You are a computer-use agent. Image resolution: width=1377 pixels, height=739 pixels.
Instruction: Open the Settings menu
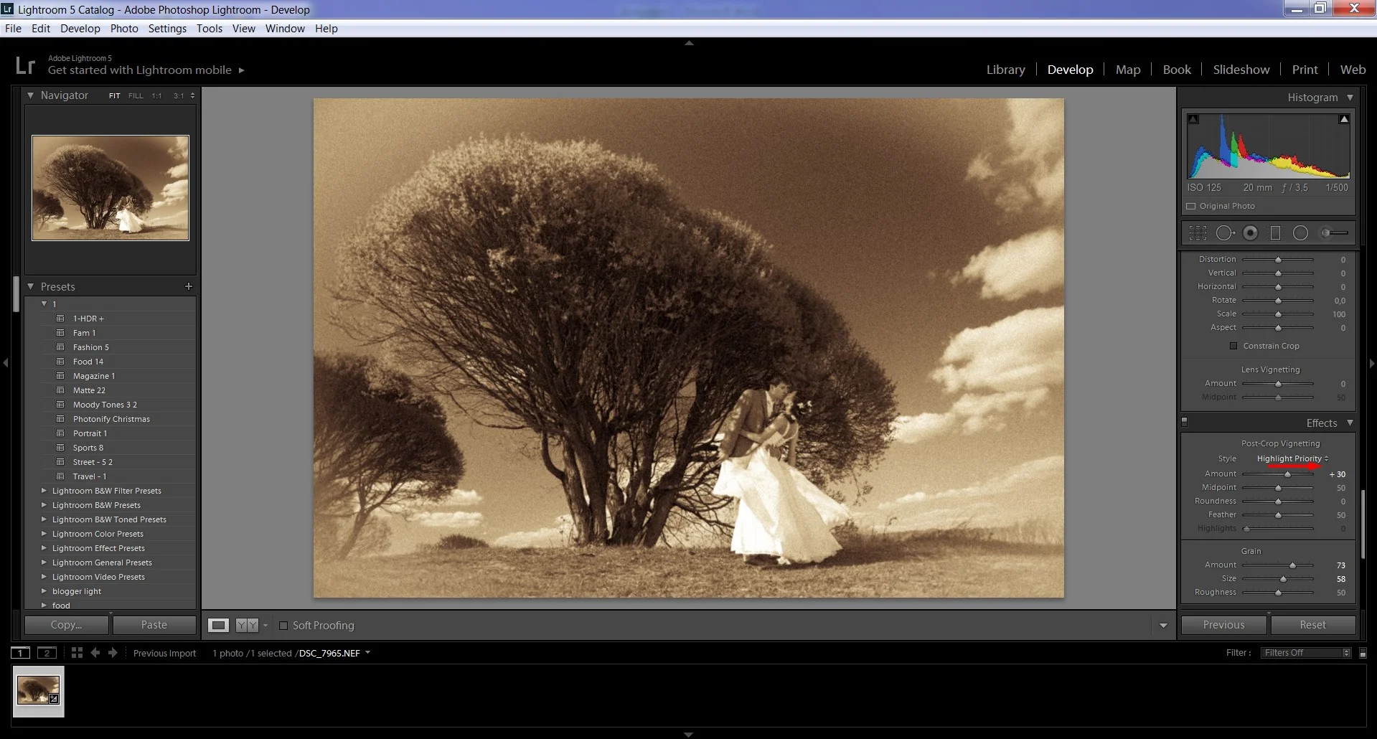(x=167, y=29)
